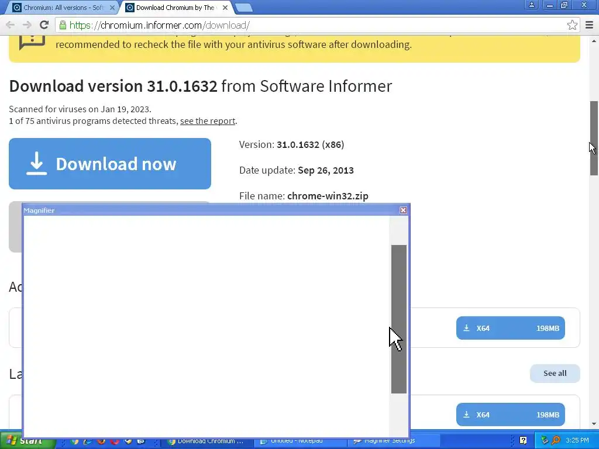
Task: Click the browser forward arrow
Action: tap(27, 25)
